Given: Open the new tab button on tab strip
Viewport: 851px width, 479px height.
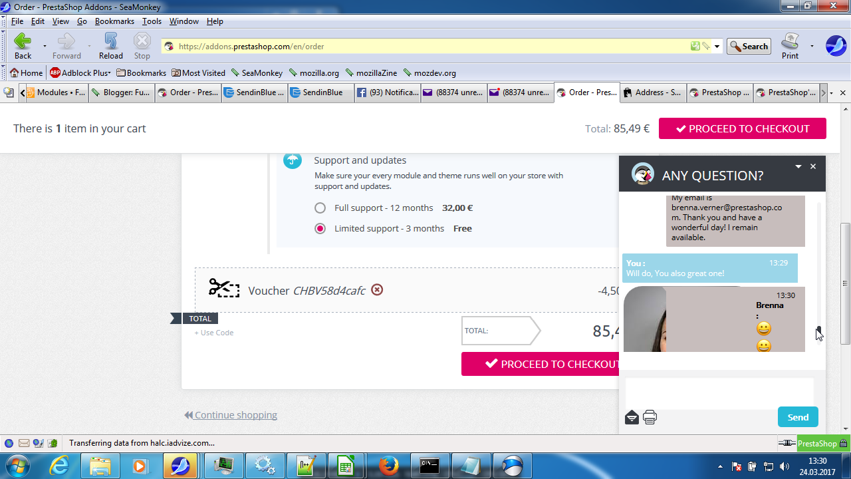Looking at the screenshot, I should point(8,93).
